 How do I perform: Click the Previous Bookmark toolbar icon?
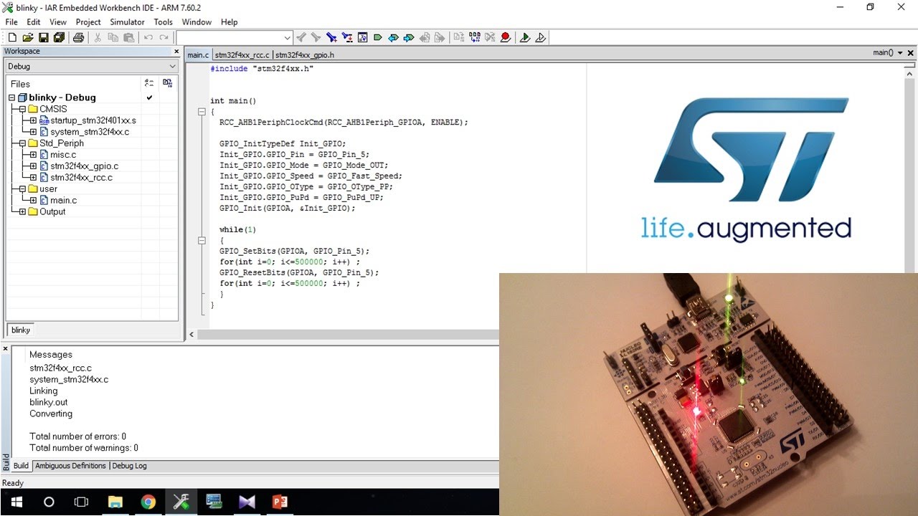pos(393,37)
